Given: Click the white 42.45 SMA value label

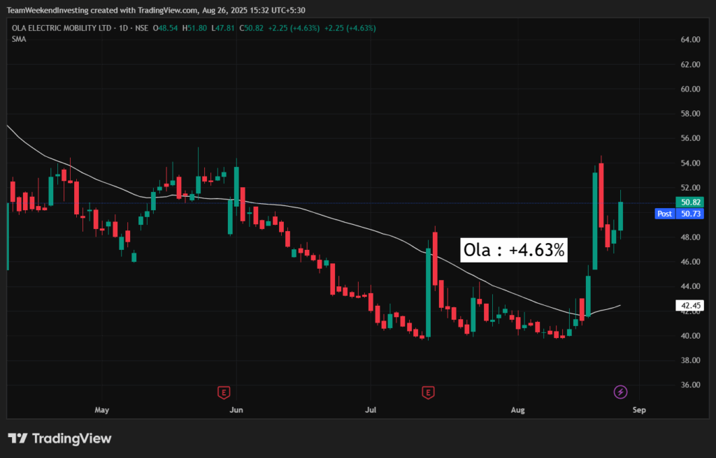Looking at the screenshot, I should point(689,306).
